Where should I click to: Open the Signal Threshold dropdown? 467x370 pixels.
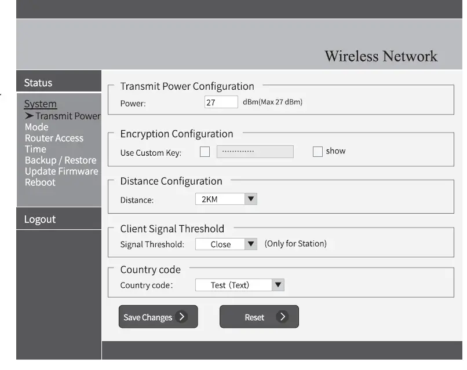pos(226,244)
